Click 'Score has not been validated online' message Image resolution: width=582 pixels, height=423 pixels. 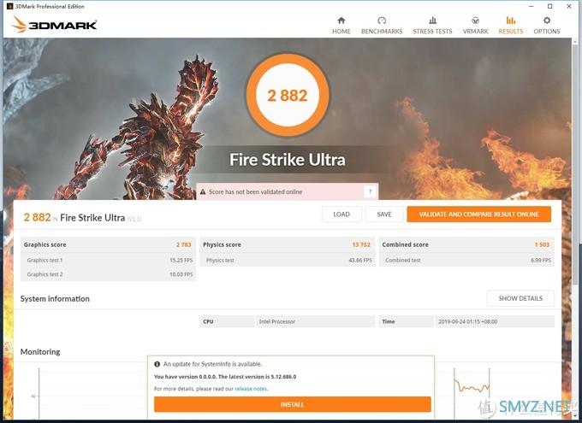(255, 192)
